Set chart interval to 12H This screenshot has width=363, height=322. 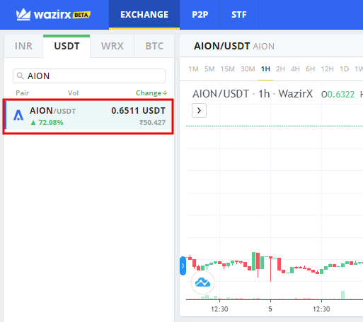coord(327,69)
